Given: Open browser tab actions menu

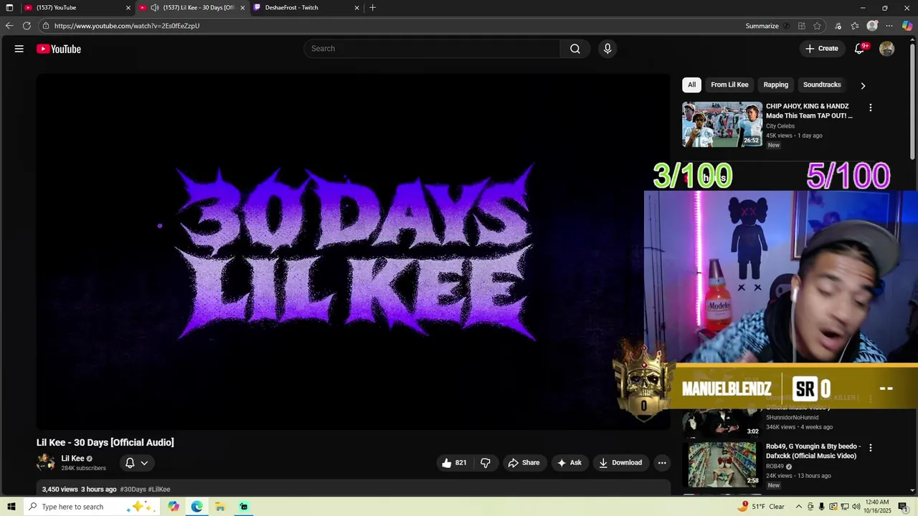Looking at the screenshot, I should pyautogui.click(x=9, y=8).
